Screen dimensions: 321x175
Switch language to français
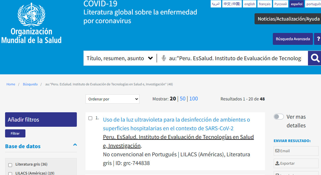265,4
